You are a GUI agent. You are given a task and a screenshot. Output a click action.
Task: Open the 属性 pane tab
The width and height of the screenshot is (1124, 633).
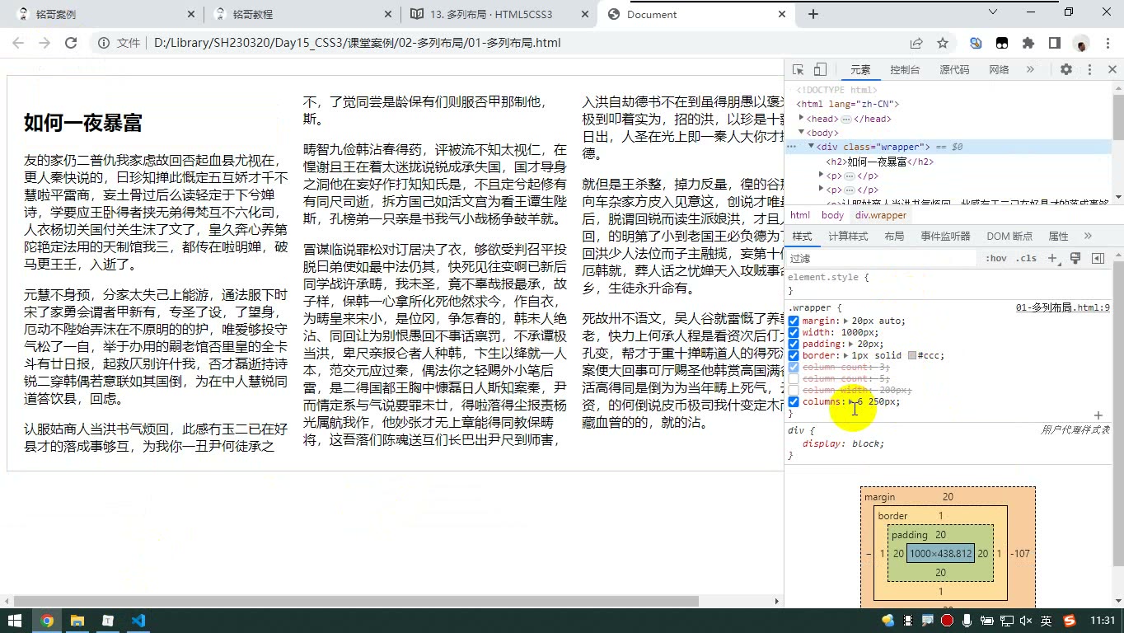[x=1058, y=237]
